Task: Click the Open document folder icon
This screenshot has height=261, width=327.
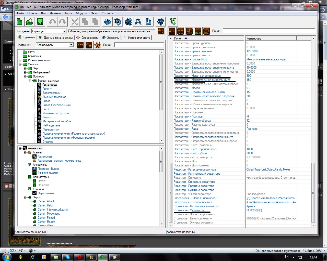Action: [x=30, y=22]
